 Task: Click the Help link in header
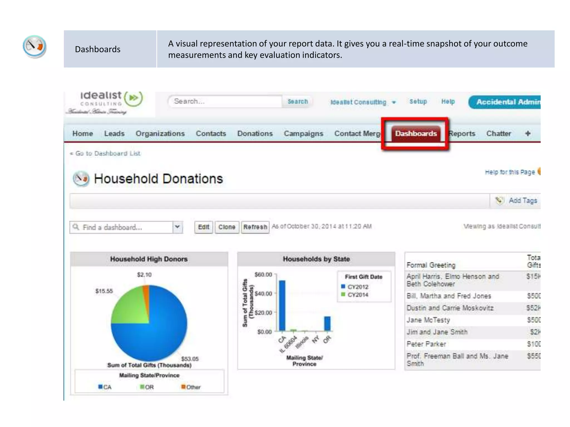click(x=448, y=101)
